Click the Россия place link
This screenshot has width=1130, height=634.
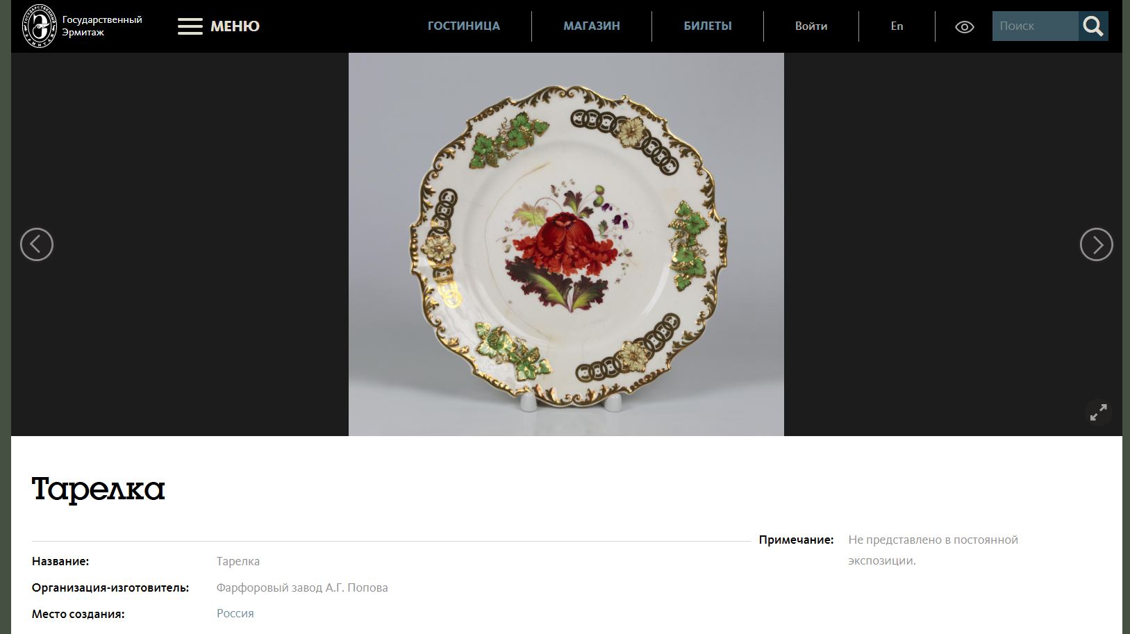(x=235, y=613)
